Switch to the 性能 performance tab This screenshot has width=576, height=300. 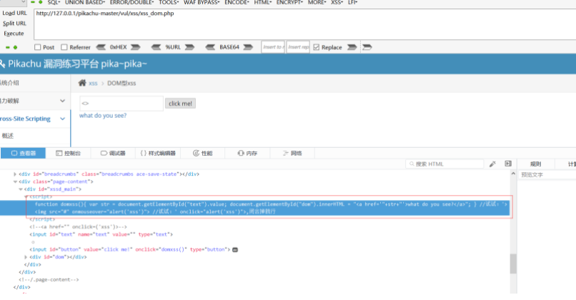(x=203, y=153)
